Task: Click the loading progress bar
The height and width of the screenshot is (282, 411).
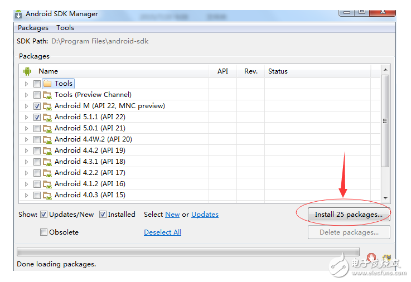Action: click(x=188, y=252)
